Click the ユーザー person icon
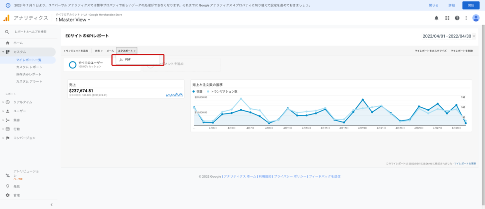Screen dimensions: 485x209 point(8,111)
